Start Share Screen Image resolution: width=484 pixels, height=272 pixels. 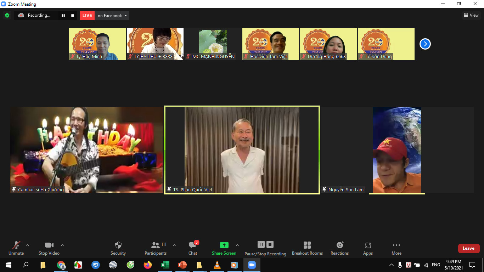coord(224,248)
